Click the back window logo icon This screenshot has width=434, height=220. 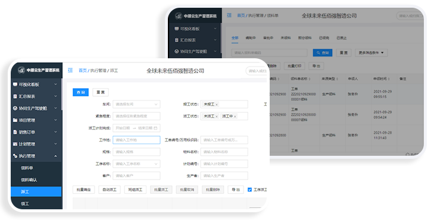point(179,16)
